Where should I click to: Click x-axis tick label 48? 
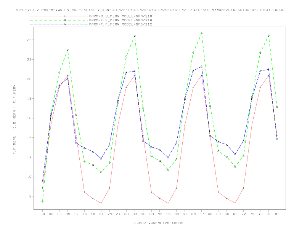click(177, 214)
